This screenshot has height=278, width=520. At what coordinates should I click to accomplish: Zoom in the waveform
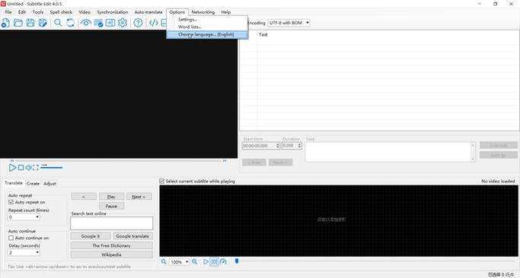[195, 262]
